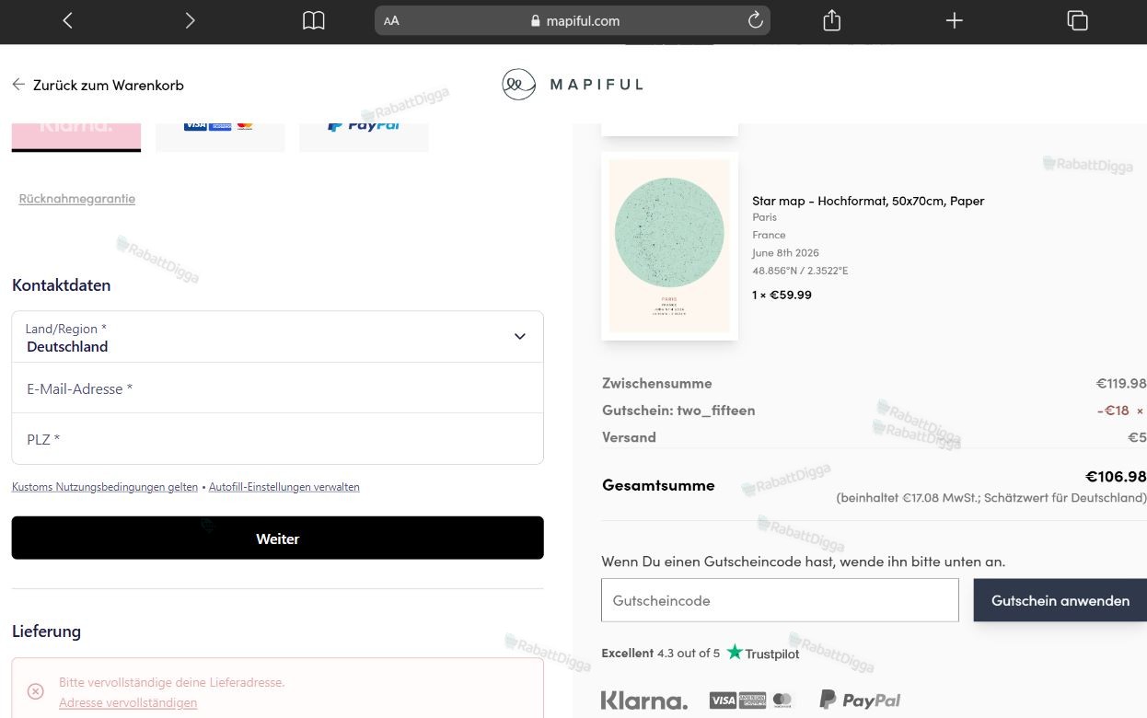Open 'Autofill-Einstellungen verwalten' link

[284, 487]
